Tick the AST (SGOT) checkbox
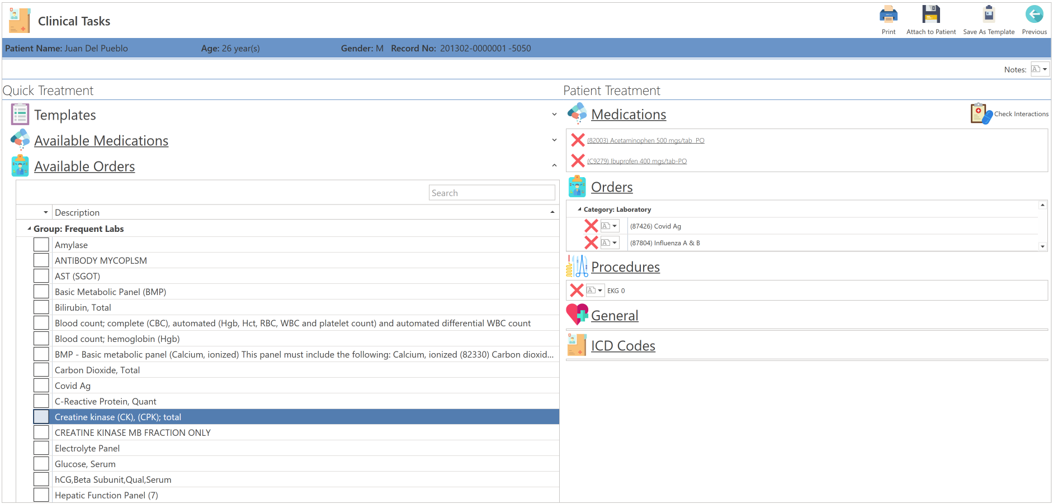This screenshot has width=1053, height=504. [41, 276]
